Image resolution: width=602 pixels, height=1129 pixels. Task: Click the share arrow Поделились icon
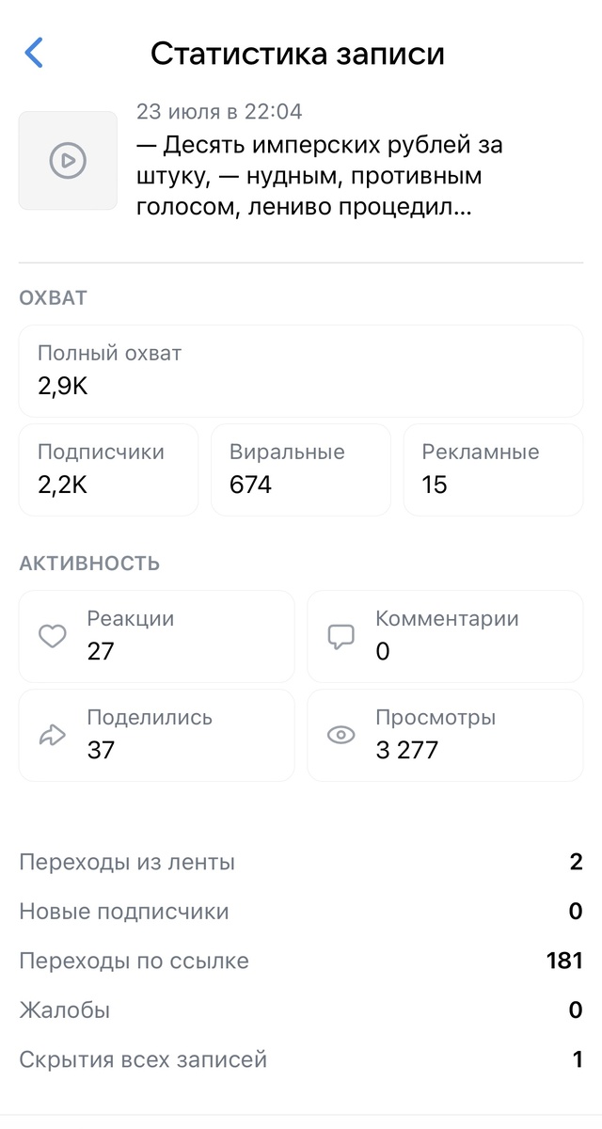click(x=53, y=736)
